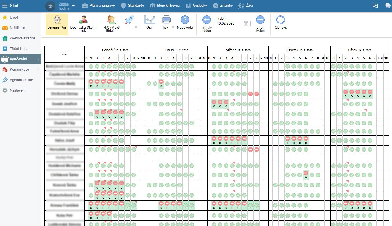Image resolution: width=392 pixels, height=226 pixels.
Task: Open chat messages icon in top bar
Action: pyautogui.click(x=388, y=6)
